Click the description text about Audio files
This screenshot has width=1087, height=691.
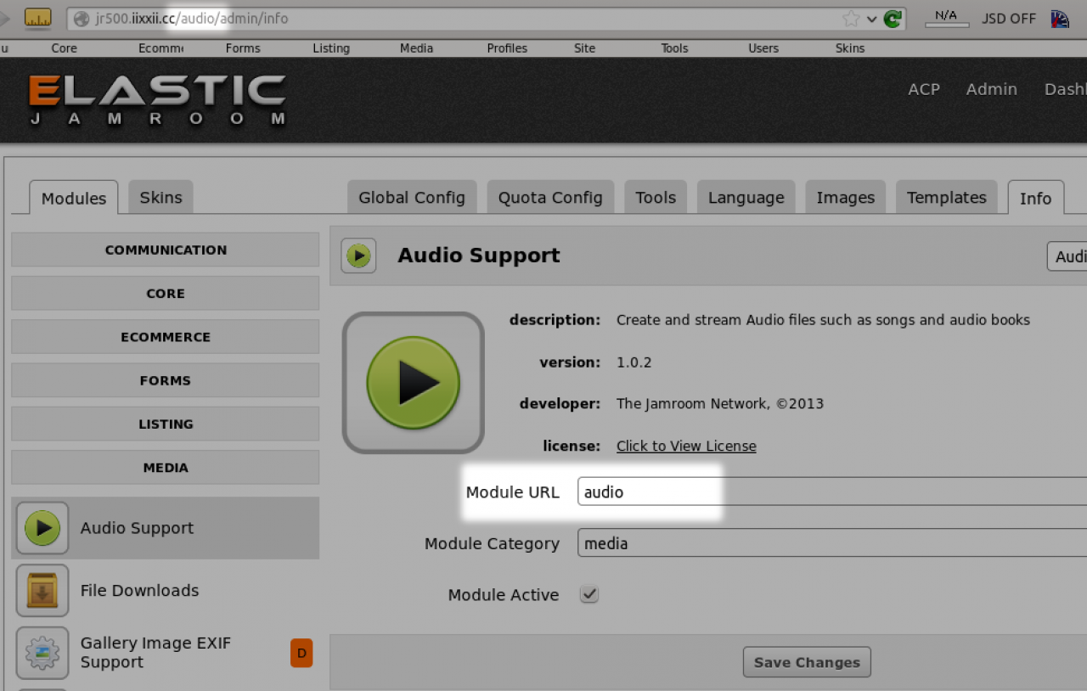823,320
